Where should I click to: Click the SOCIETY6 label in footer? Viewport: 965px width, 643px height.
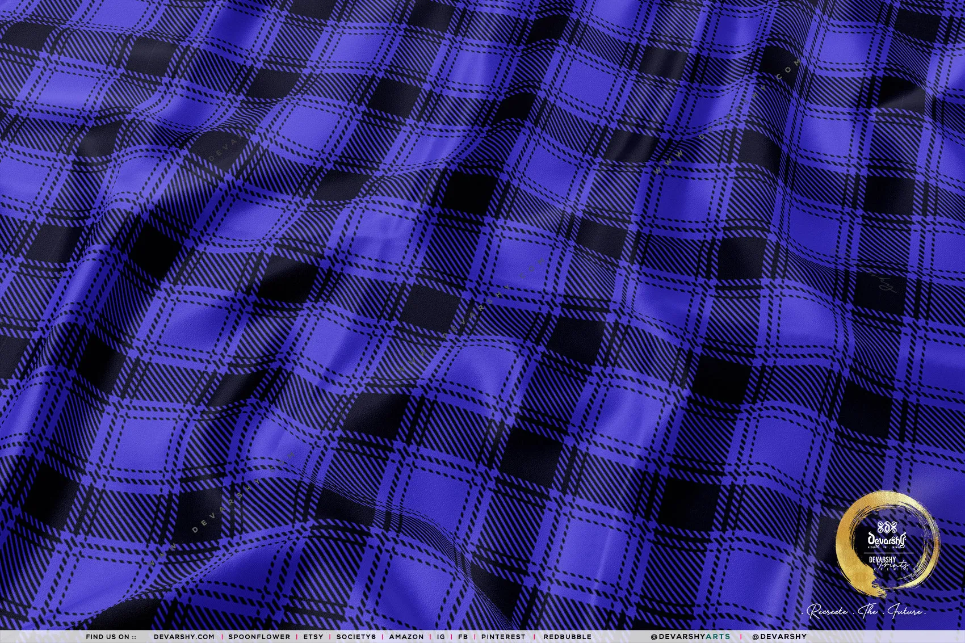click(356, 637)
